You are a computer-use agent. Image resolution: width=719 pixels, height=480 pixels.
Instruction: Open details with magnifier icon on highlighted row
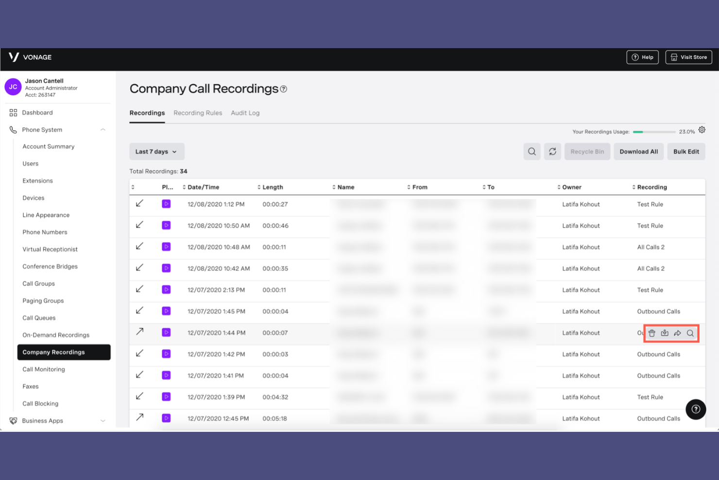[x=690, y=333]
